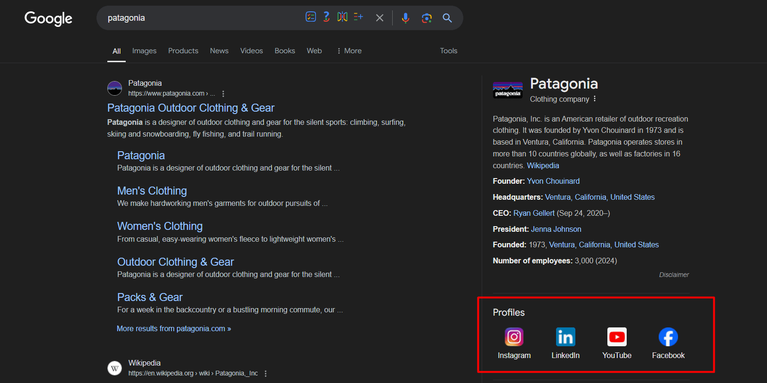The height and width of the screenshot is (383, 767).
Task: Switch to the Videos tab
Action: pyautogui.click(x=251, y=51)
